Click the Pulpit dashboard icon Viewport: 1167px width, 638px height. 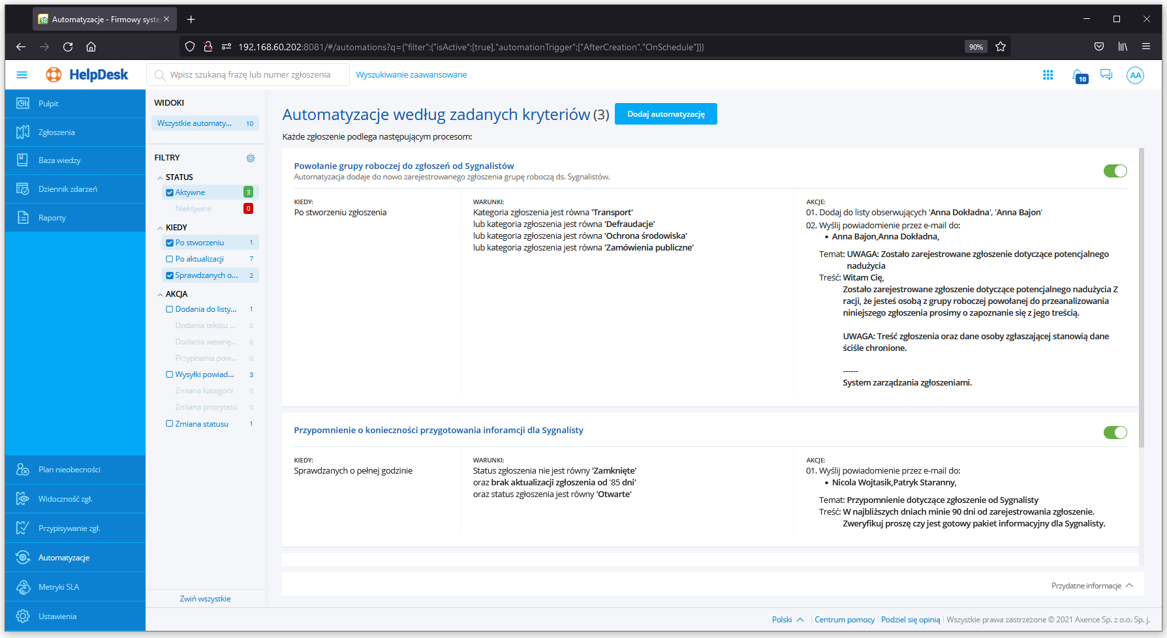23,103
